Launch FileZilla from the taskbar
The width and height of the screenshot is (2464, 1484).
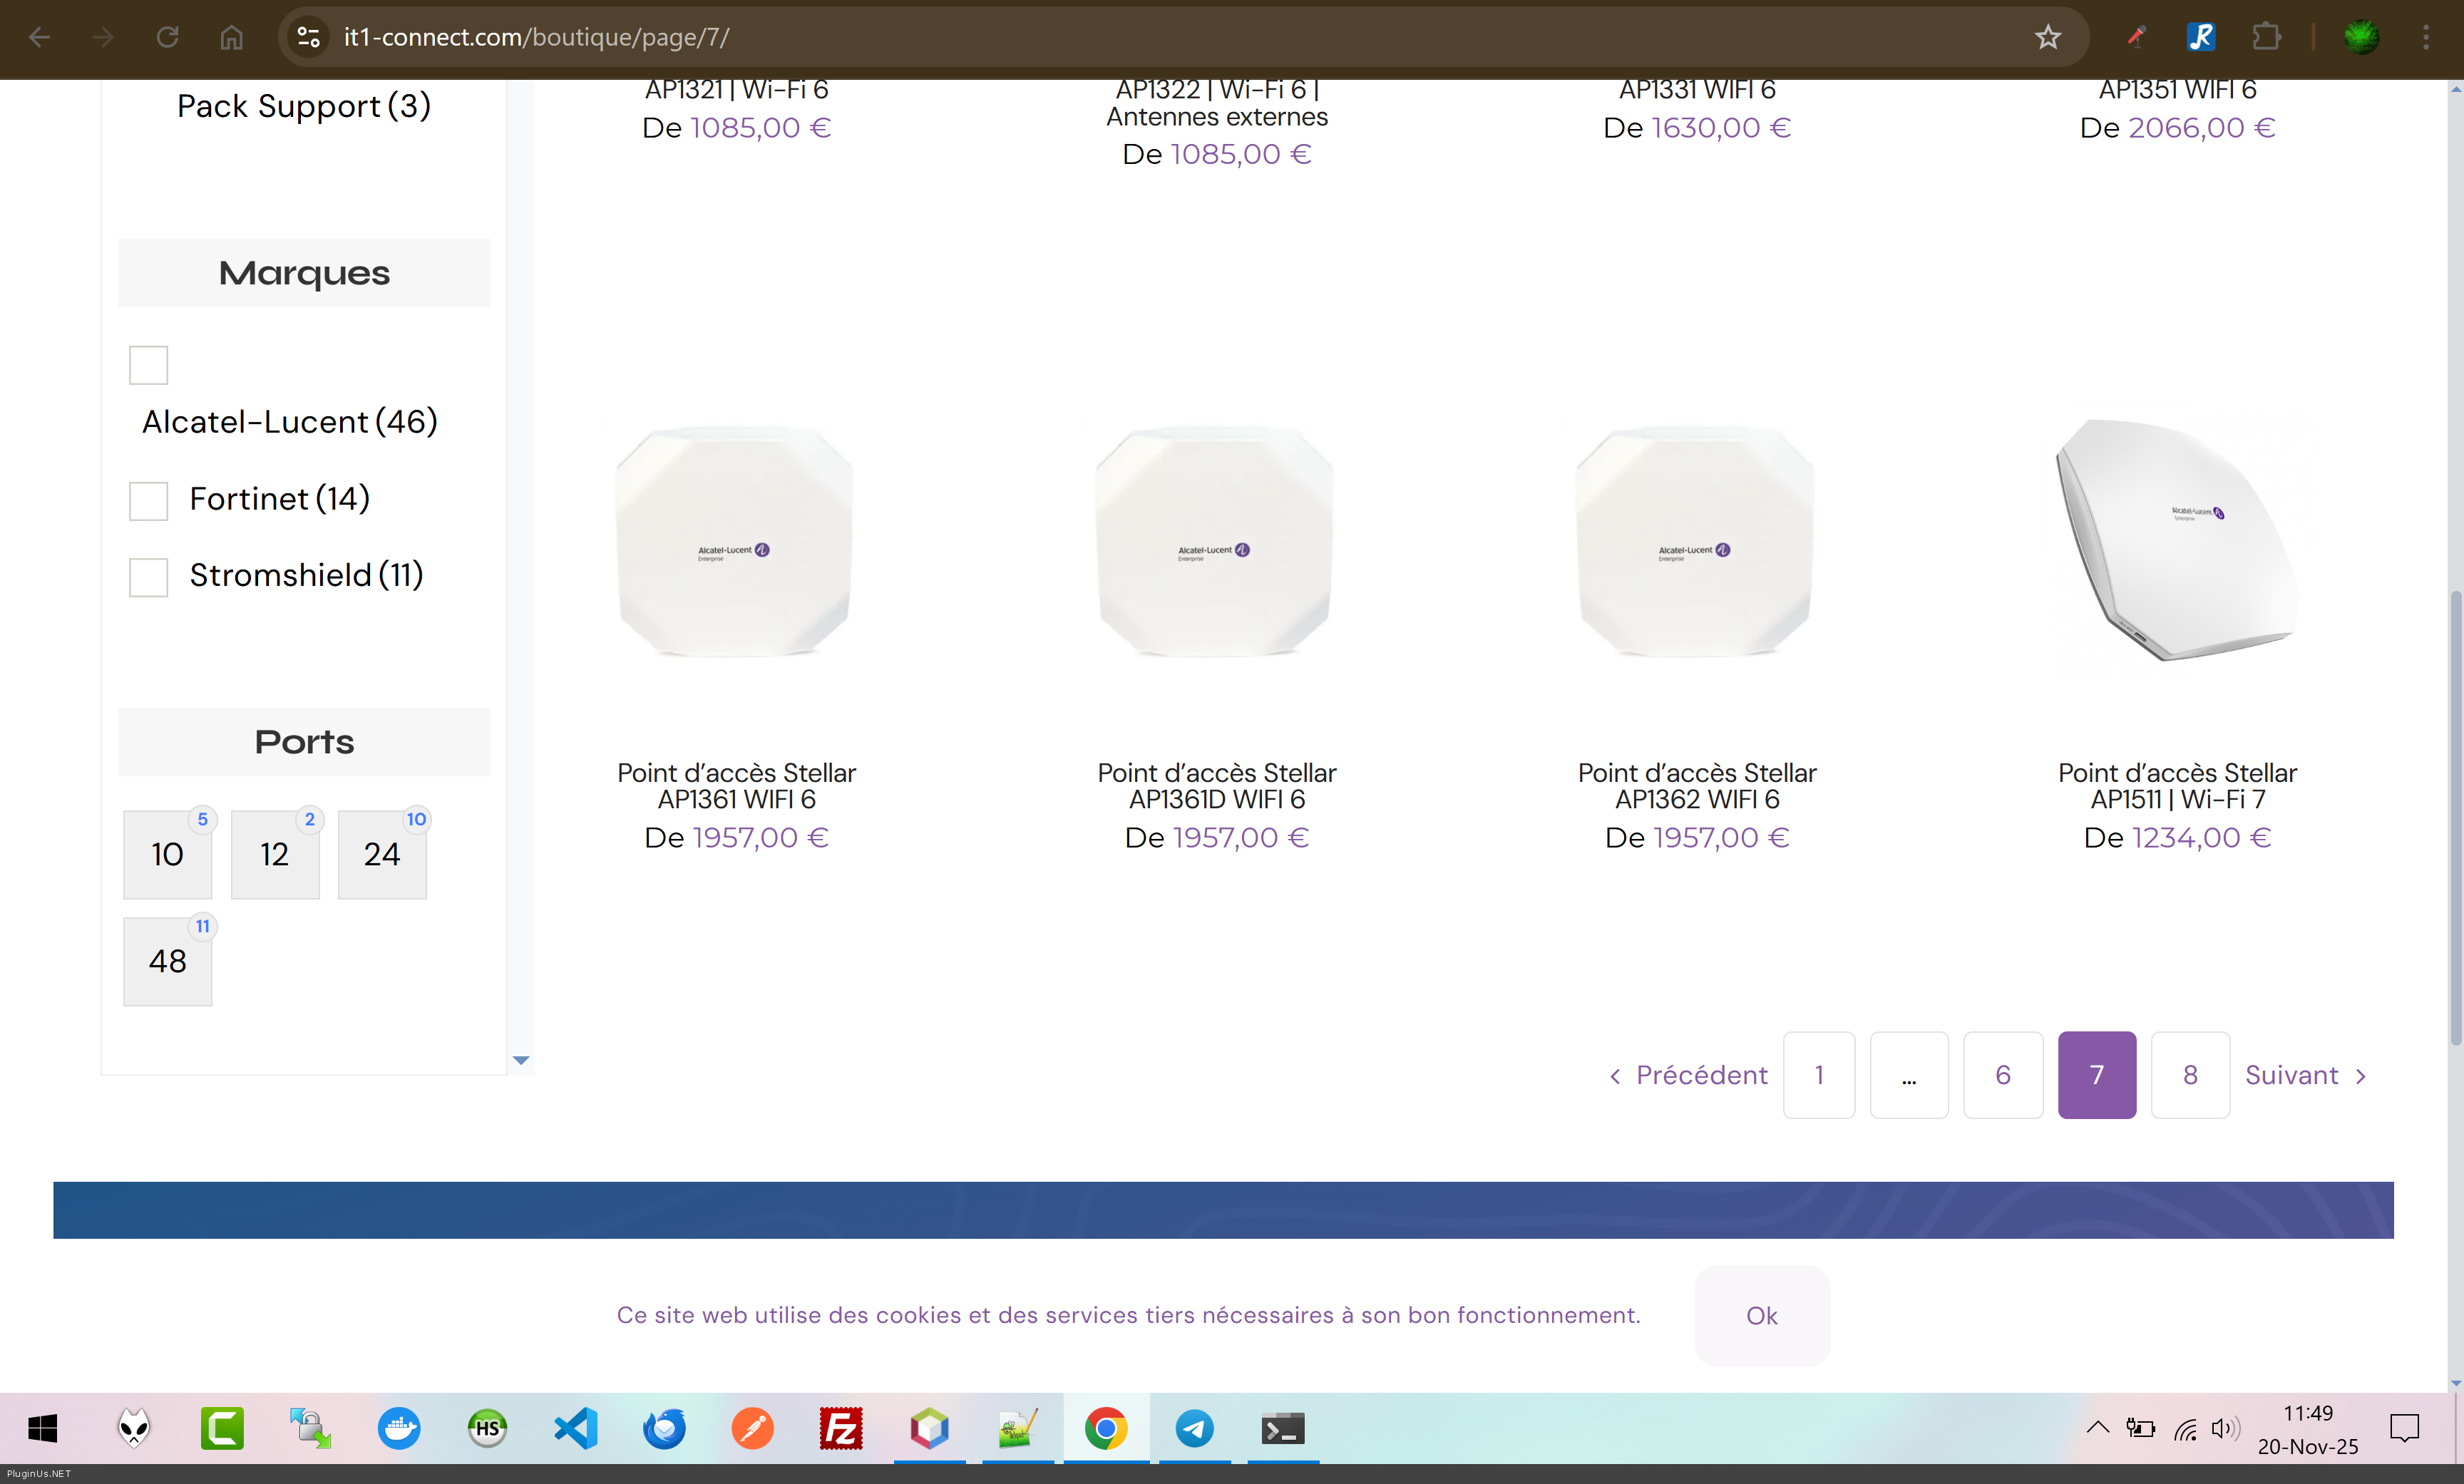click(x=840, y=1428)
